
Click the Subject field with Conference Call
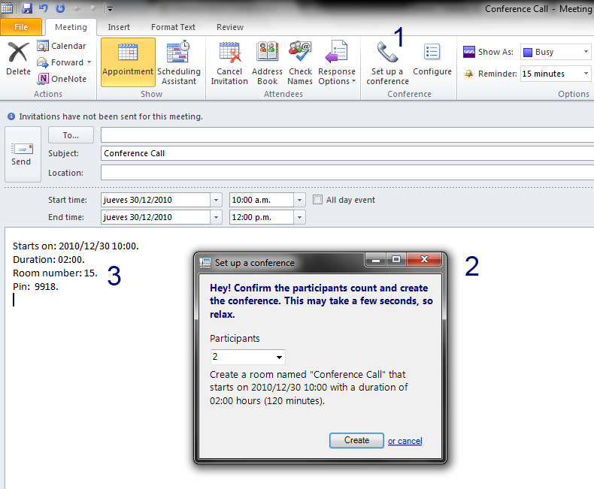(x=347, y=153)
